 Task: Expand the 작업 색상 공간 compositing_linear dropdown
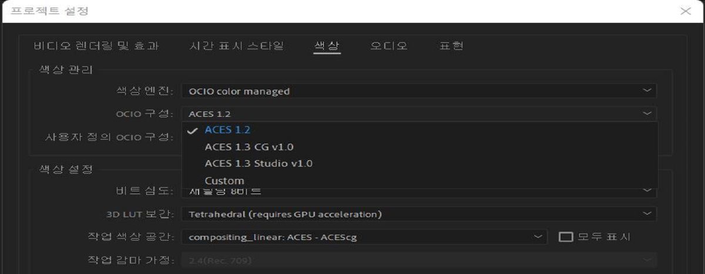point(358,237)
